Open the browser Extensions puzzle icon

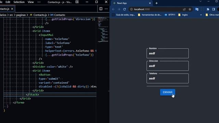(x=208, y=9)
